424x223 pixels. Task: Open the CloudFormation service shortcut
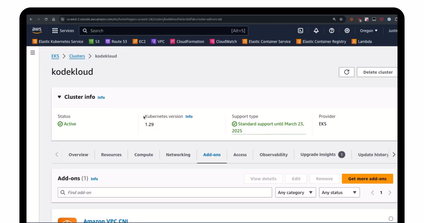point(187,41)
